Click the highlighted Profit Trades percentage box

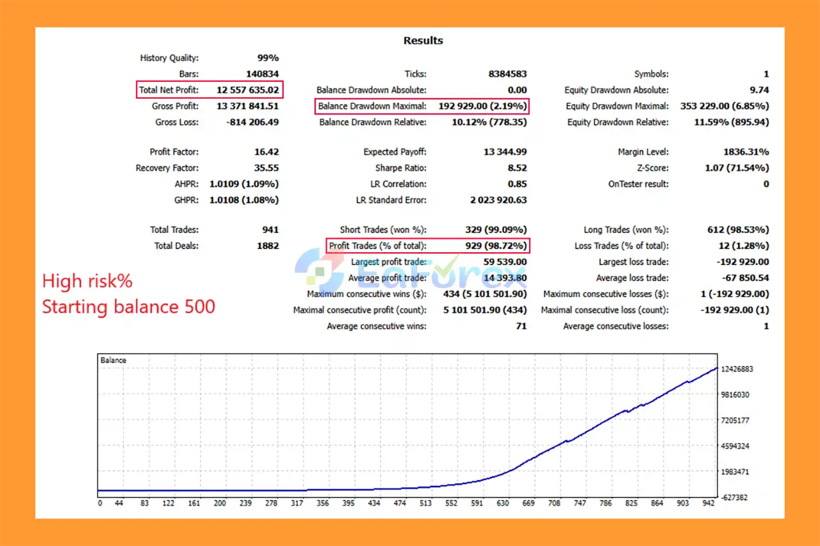427,246
